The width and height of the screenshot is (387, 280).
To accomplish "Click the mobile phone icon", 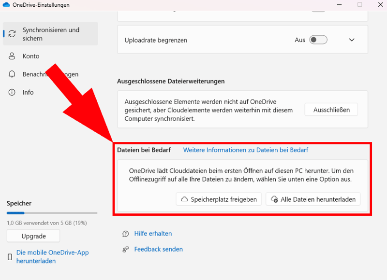I will (x=10, y=257).
